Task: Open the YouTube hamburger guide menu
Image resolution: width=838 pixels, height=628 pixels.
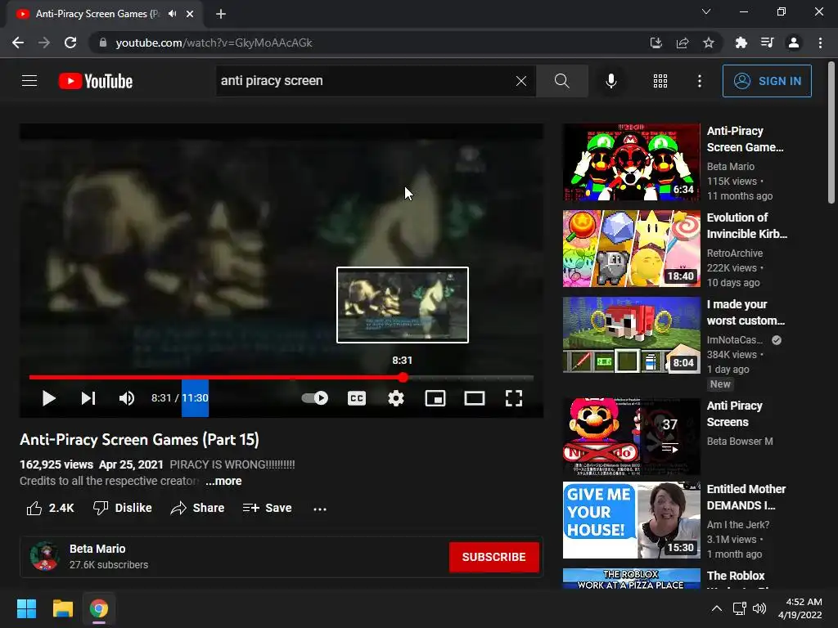Action: (29, 81)
